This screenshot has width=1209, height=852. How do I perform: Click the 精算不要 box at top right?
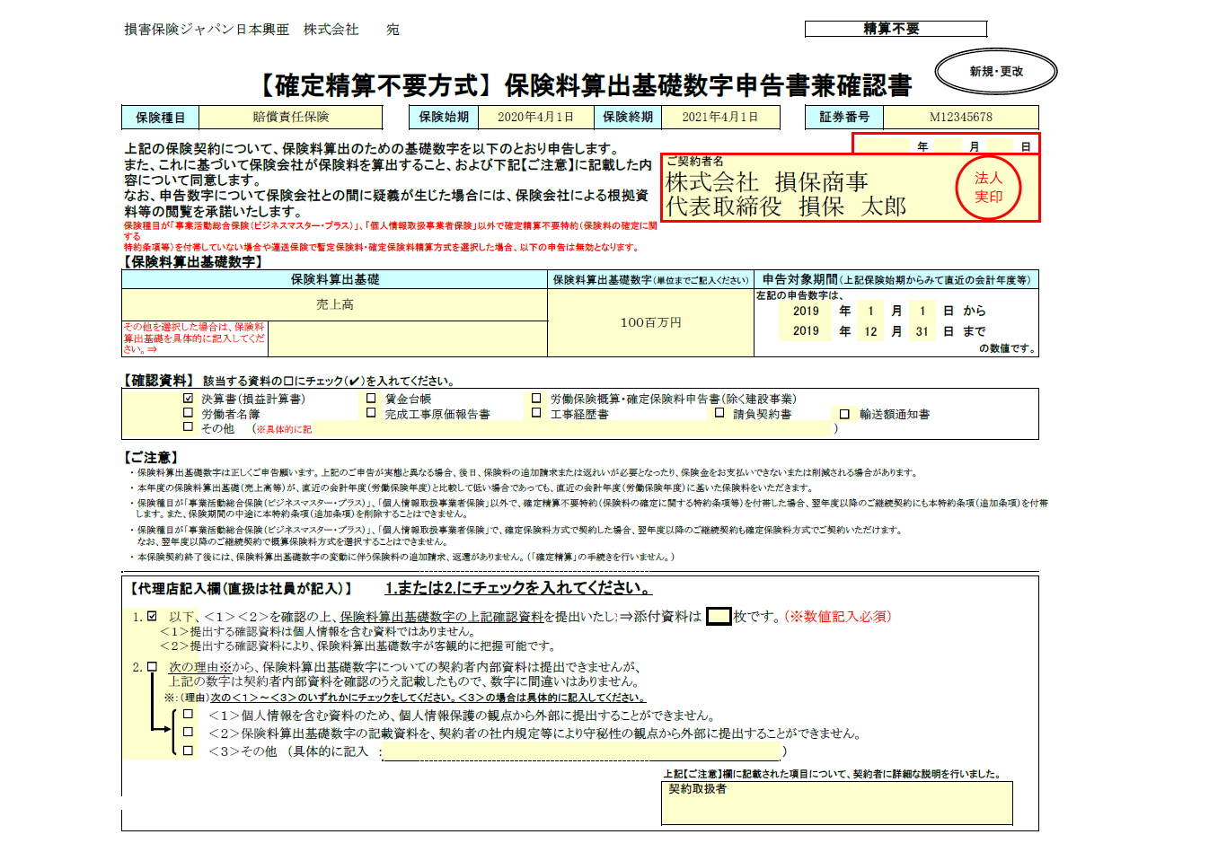[x=896, y=29]
